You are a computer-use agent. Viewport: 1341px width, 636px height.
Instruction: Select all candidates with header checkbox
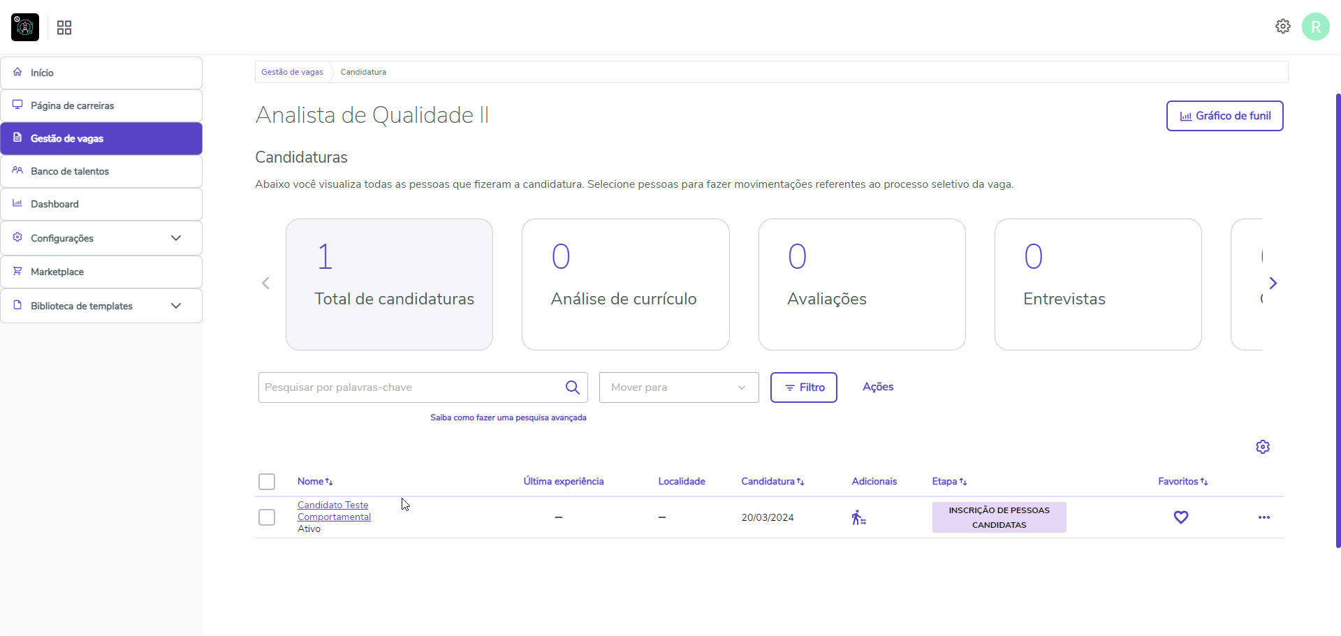tap(267, 482)
